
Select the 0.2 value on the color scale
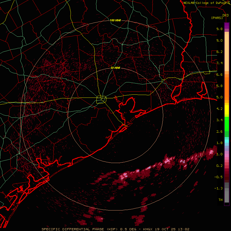point(219,166)
